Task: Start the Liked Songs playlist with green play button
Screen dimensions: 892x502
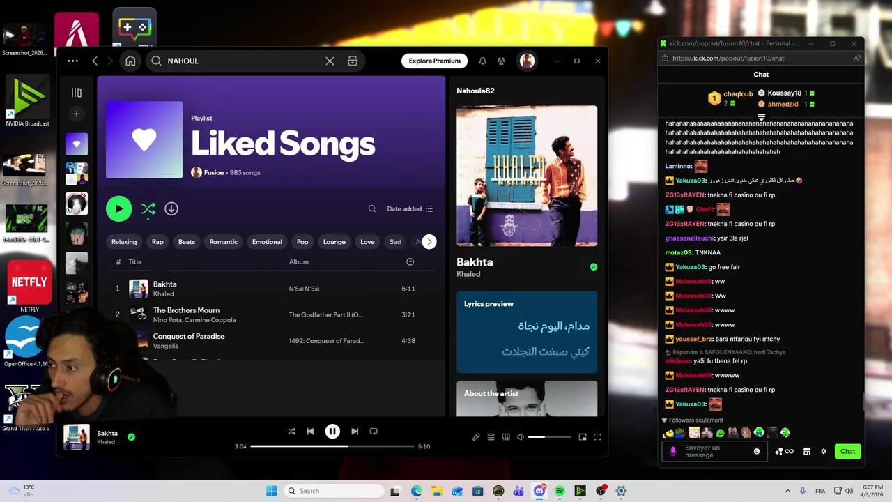Action: click(118, 208)
